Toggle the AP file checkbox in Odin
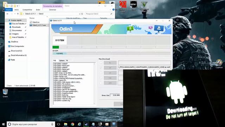 [101, 68]
